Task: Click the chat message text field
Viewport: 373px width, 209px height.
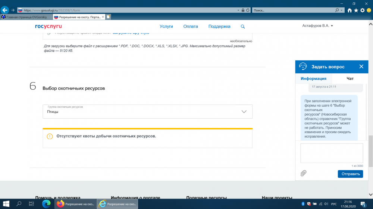Action: (332, 153)
